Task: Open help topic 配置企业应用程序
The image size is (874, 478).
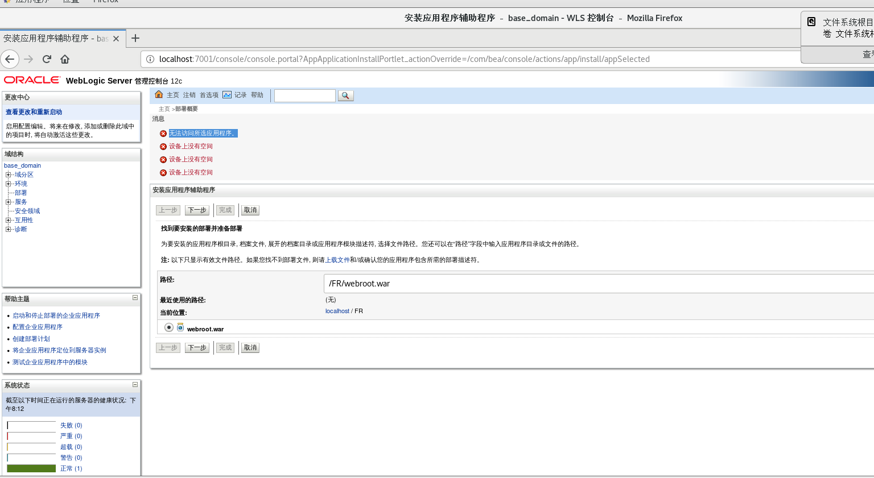Action: (38, 327)
